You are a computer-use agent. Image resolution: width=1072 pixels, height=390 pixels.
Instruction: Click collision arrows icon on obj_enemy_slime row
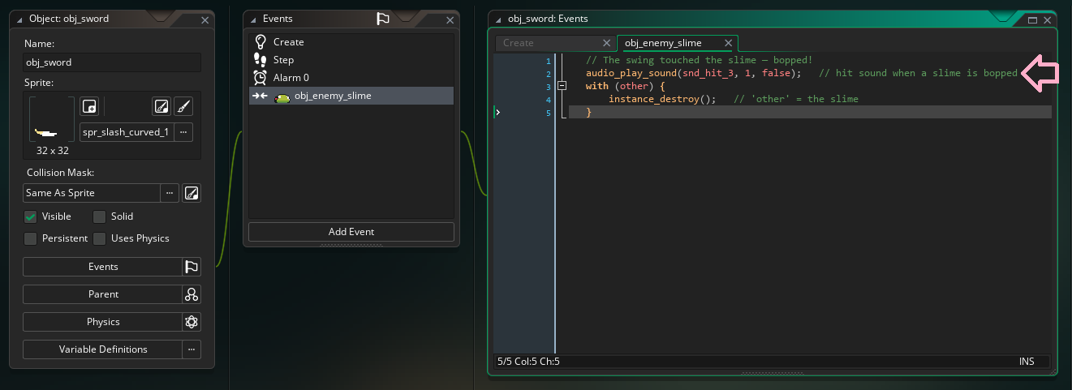(260, 96)
